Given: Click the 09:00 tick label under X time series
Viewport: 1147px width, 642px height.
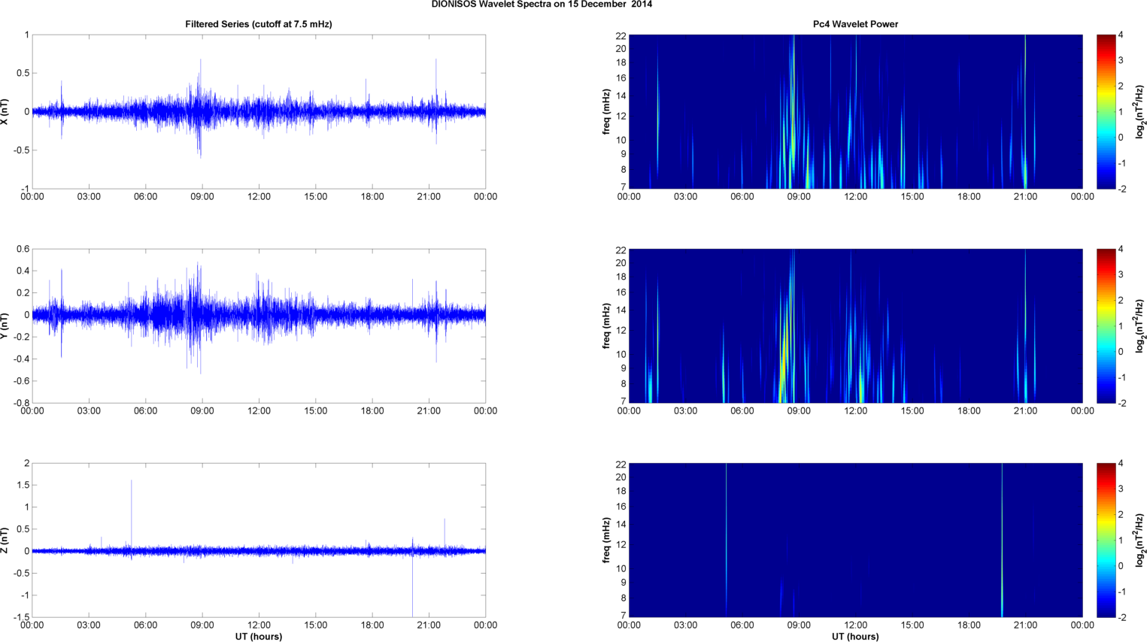Looking at the screenshot, I should click(202, 197).
